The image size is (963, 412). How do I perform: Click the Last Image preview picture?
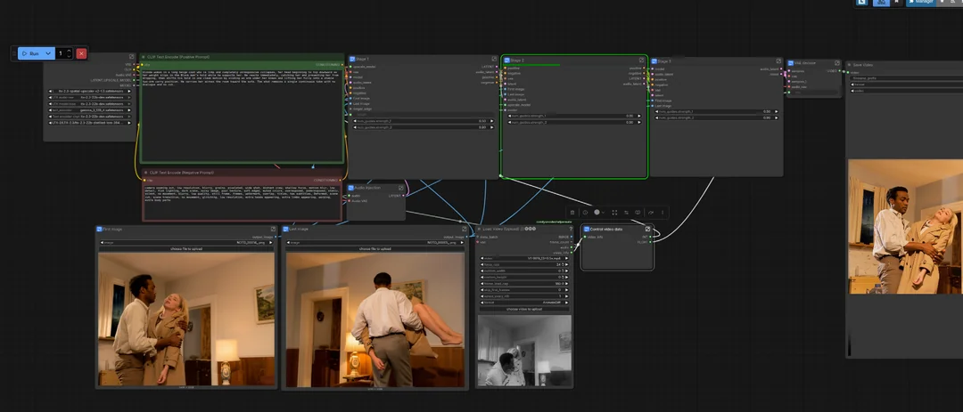pos(375,319)
